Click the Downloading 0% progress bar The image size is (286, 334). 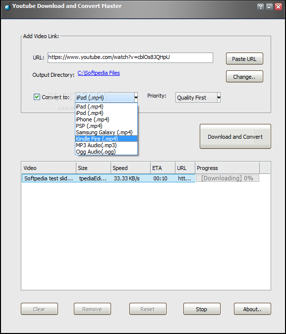click(x=228, y=178)
